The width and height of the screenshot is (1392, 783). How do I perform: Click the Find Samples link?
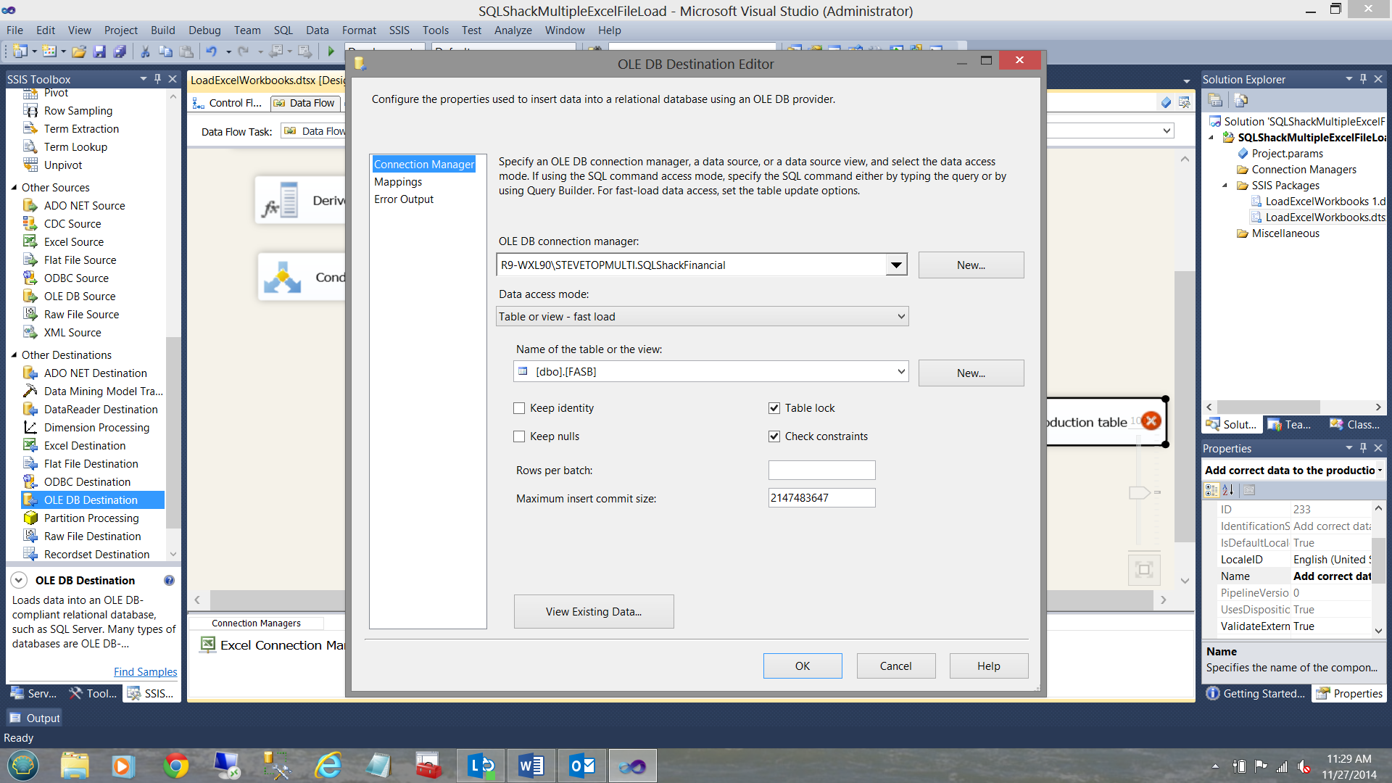coord(145,671)
